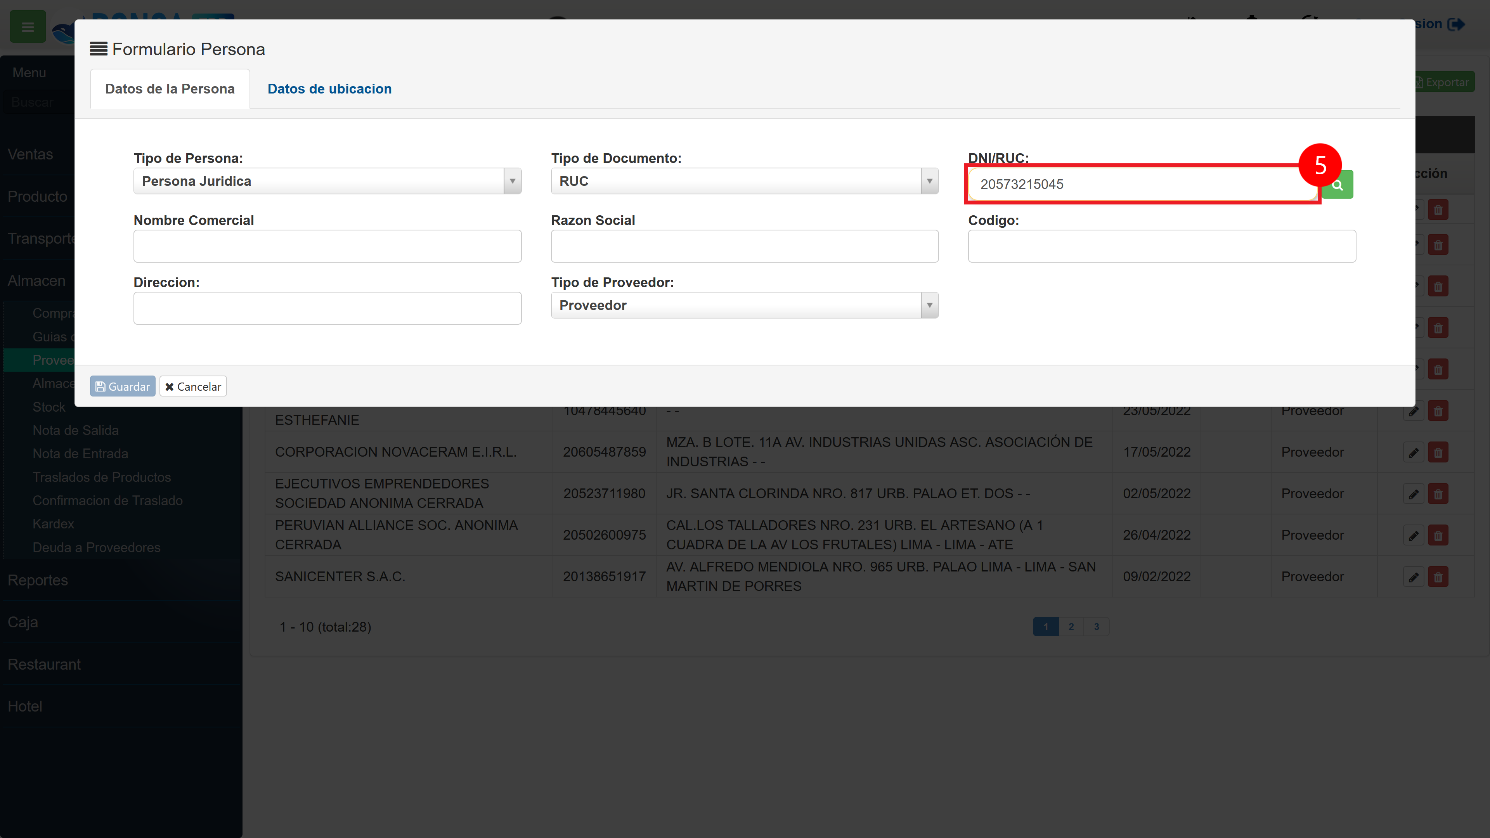This screenshot has height=838, width=1490.
Task: Click the green hamburger menu button
Action: click(28, 27)
